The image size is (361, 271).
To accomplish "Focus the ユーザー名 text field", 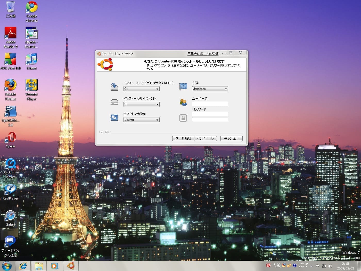I will (210, 104).
